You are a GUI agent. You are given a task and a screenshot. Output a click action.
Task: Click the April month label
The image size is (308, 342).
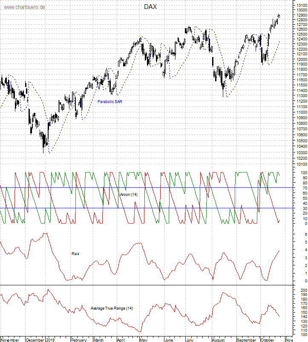point(121,340)
